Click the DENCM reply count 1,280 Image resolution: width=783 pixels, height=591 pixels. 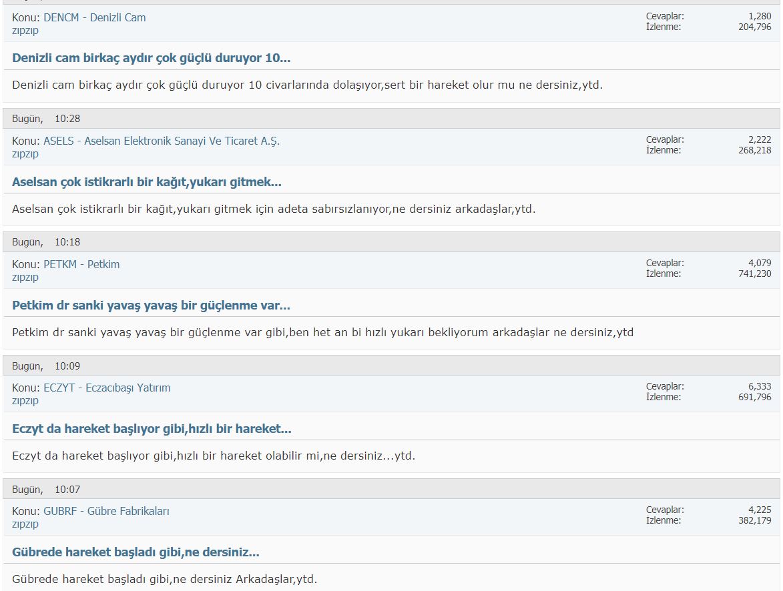[760, 16]
